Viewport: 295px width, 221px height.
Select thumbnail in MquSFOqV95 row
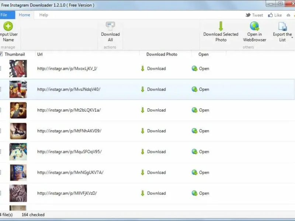click(18, 152)
